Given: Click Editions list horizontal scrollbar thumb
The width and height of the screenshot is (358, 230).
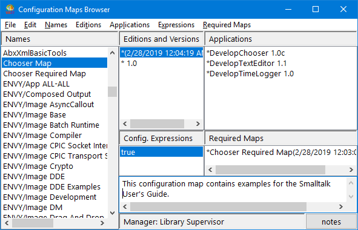Looking at the screenshot, I should point(157,123).
